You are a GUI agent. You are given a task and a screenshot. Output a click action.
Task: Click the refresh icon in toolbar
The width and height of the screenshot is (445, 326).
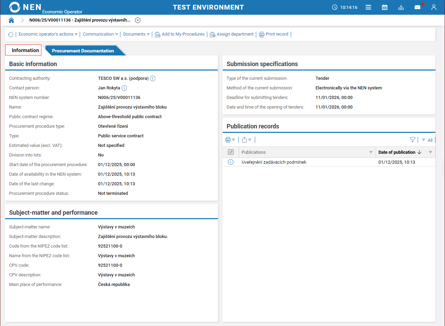pyautogui.click(x=11, y=35)
